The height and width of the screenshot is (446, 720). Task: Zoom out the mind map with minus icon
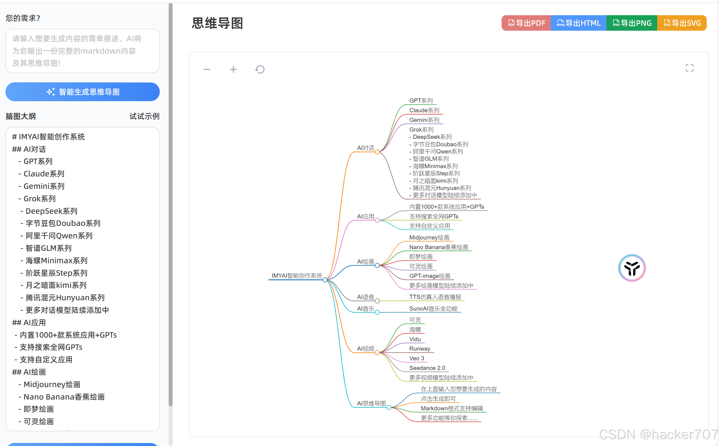207,70
